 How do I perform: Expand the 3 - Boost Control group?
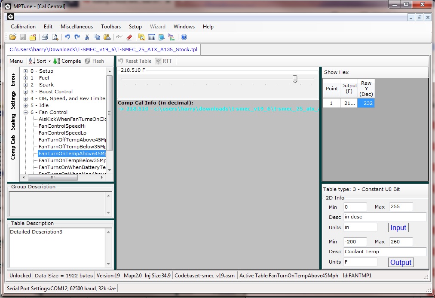click(x=25, y=92)
